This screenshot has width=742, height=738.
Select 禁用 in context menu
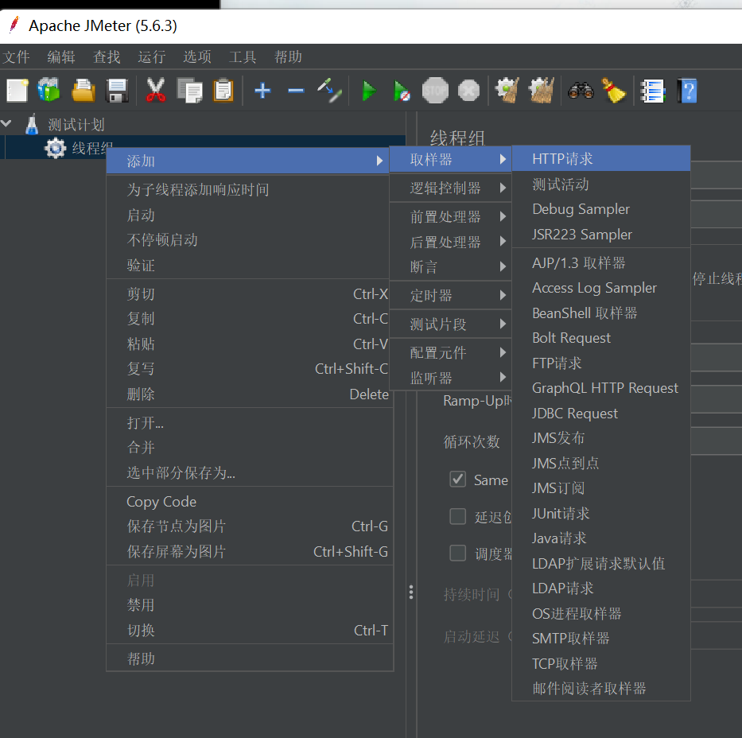[x=250, y=604]
